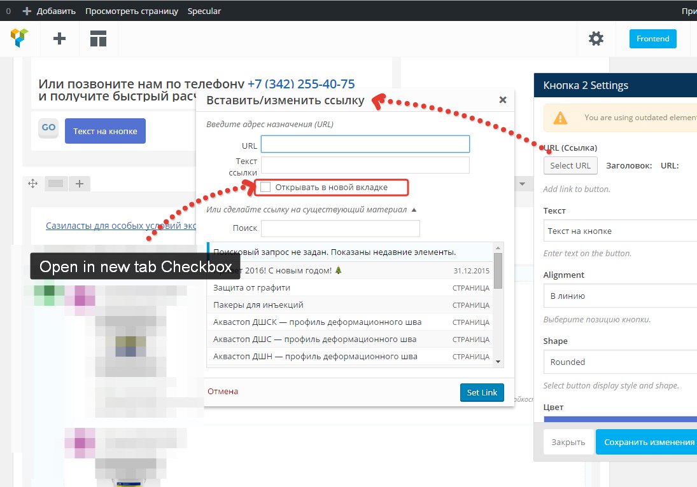Viewport: 697px width, 487px height.
Task: Click Текст на кнопке blue button
Action: point(106,131)
